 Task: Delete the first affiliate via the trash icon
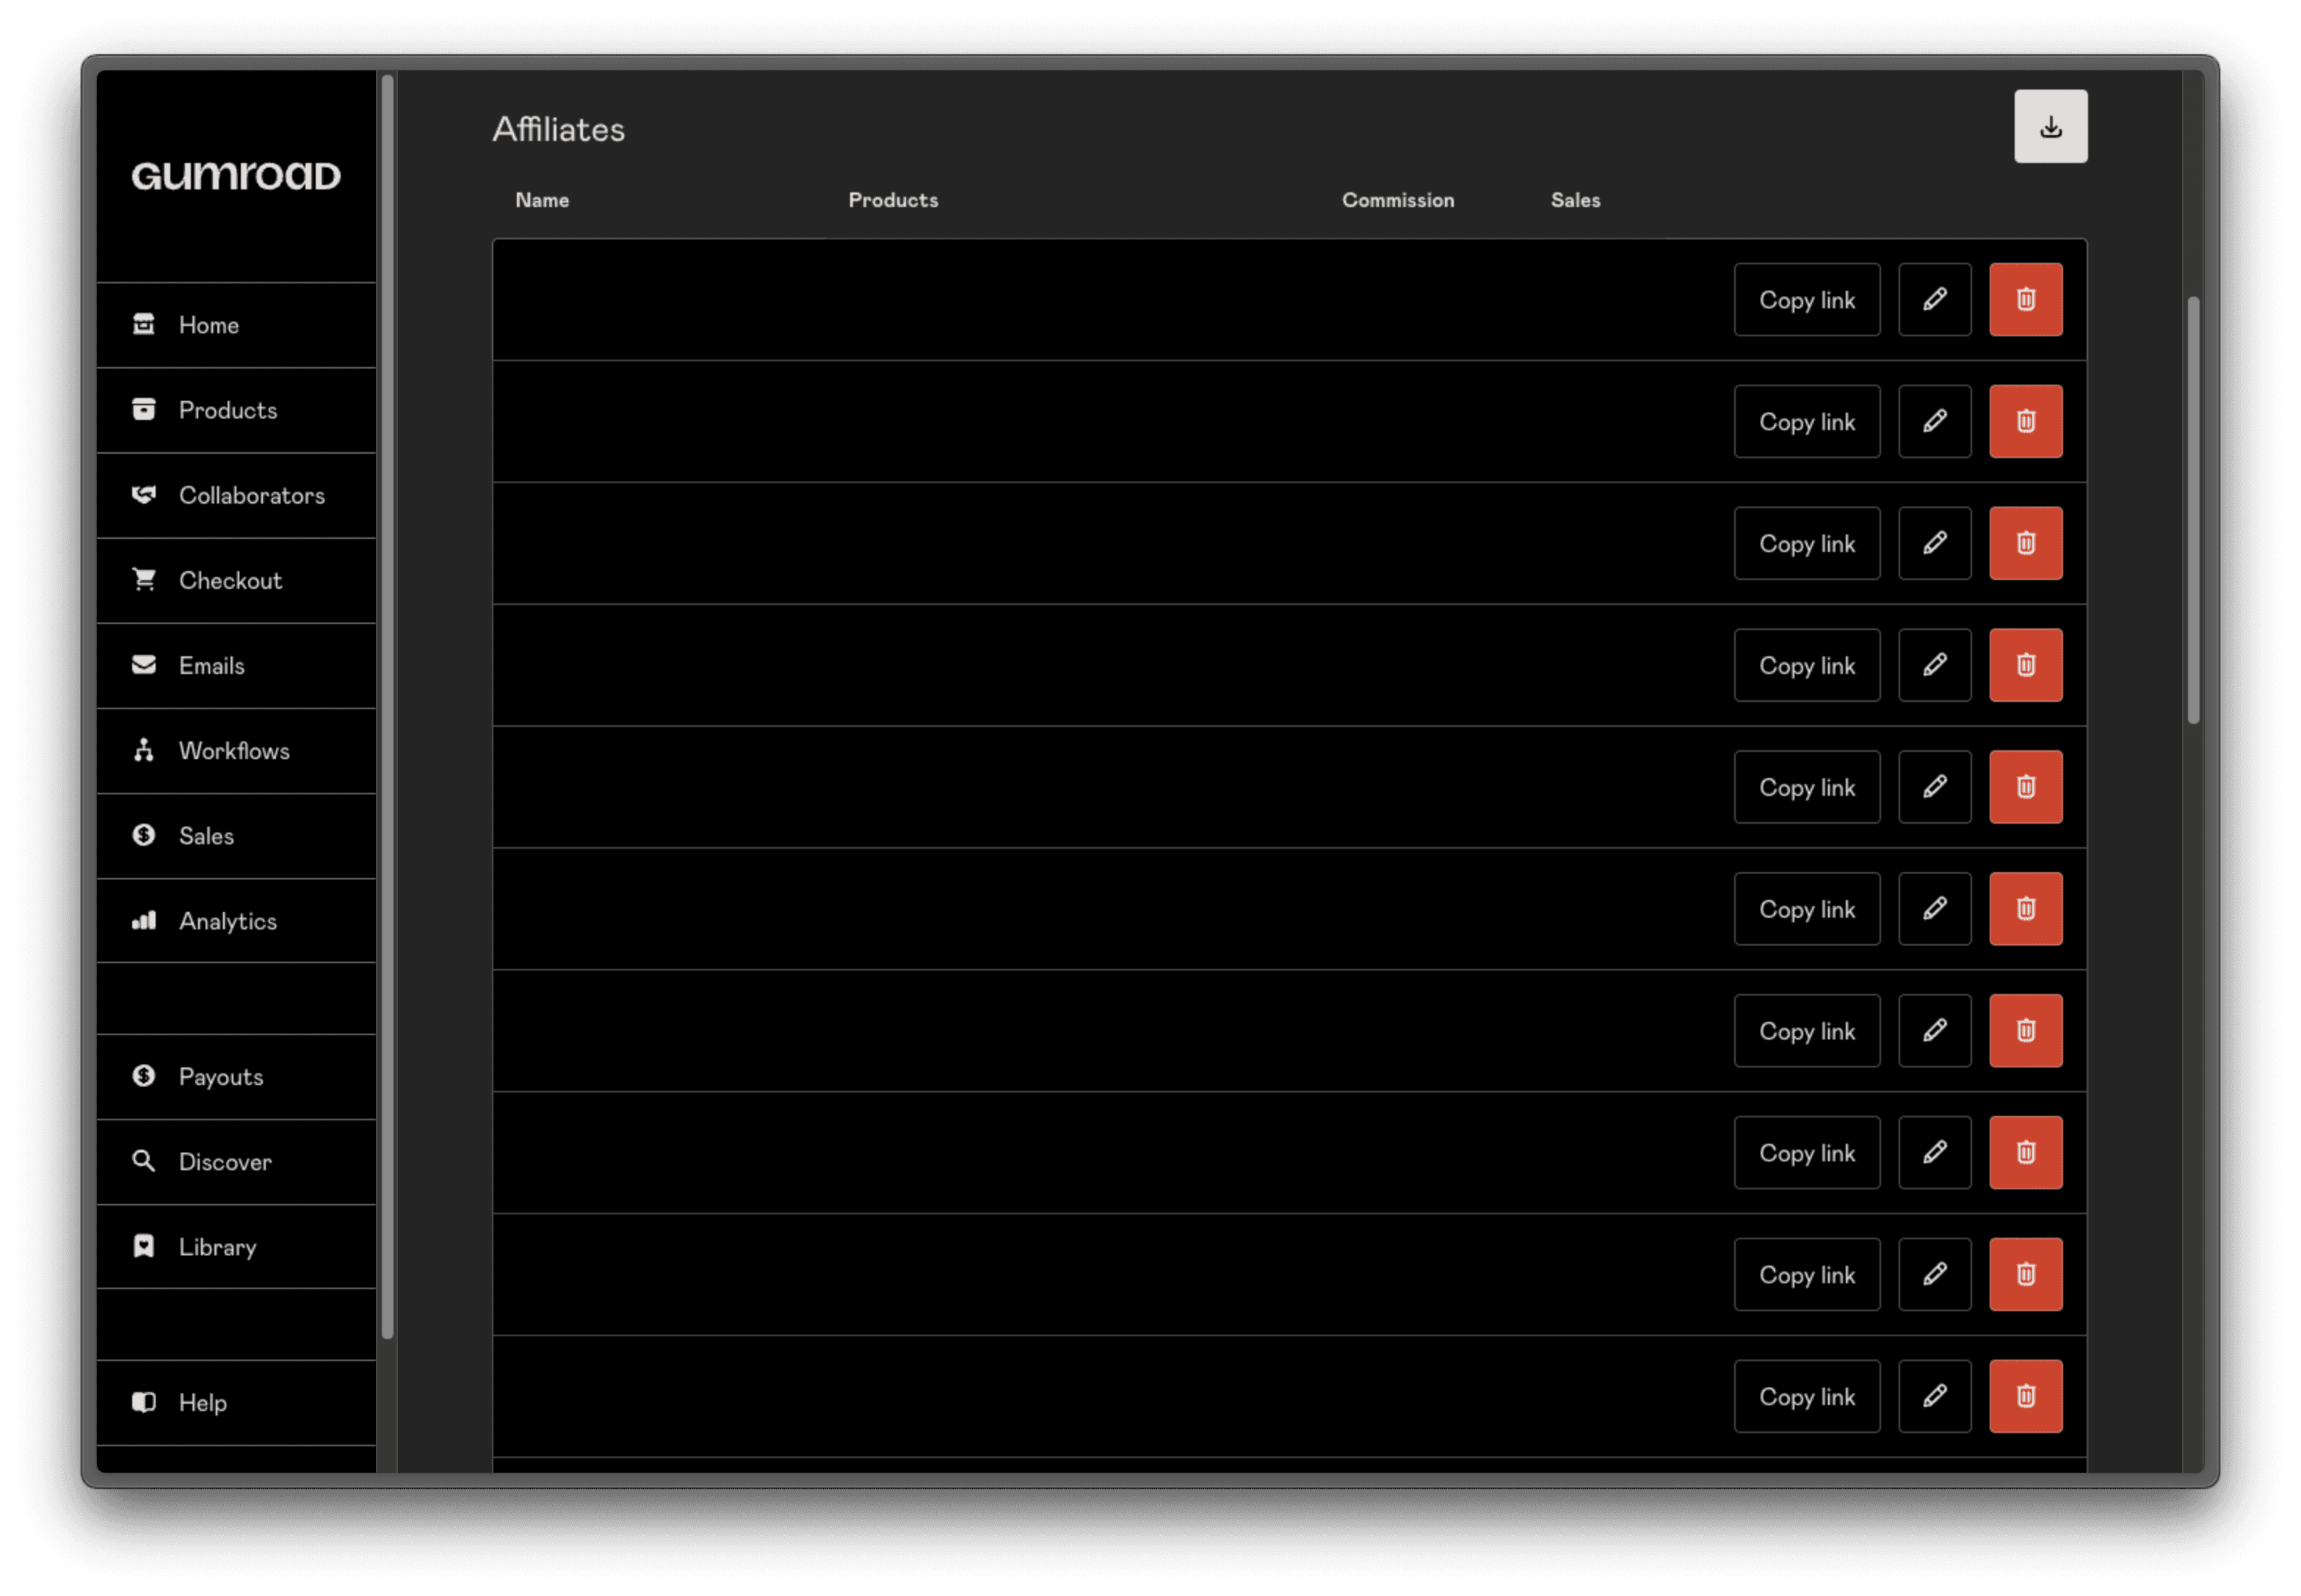tap(2025, 299)
